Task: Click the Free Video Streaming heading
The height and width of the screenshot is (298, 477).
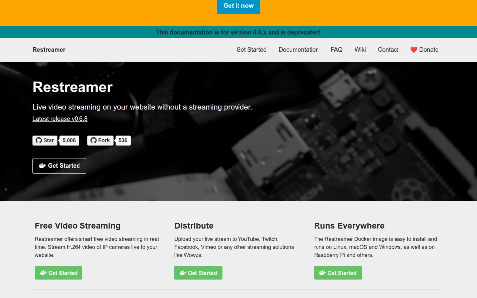Action: pyautogui.click(x=78, y=226)
